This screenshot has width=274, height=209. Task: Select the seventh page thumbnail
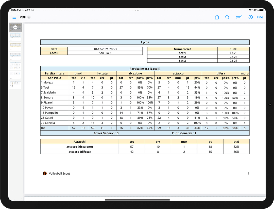[15, 85]
